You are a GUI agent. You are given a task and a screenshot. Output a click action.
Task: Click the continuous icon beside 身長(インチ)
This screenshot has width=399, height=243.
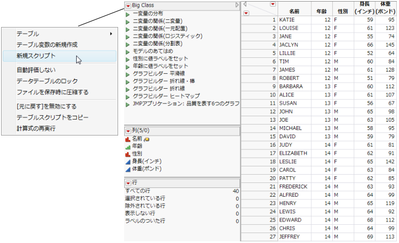(128, 162)
